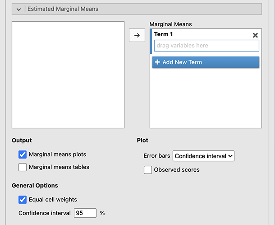275x225 pixels.
Task: Enable the Observed scores checkbox
Action: tap(148, 170)
